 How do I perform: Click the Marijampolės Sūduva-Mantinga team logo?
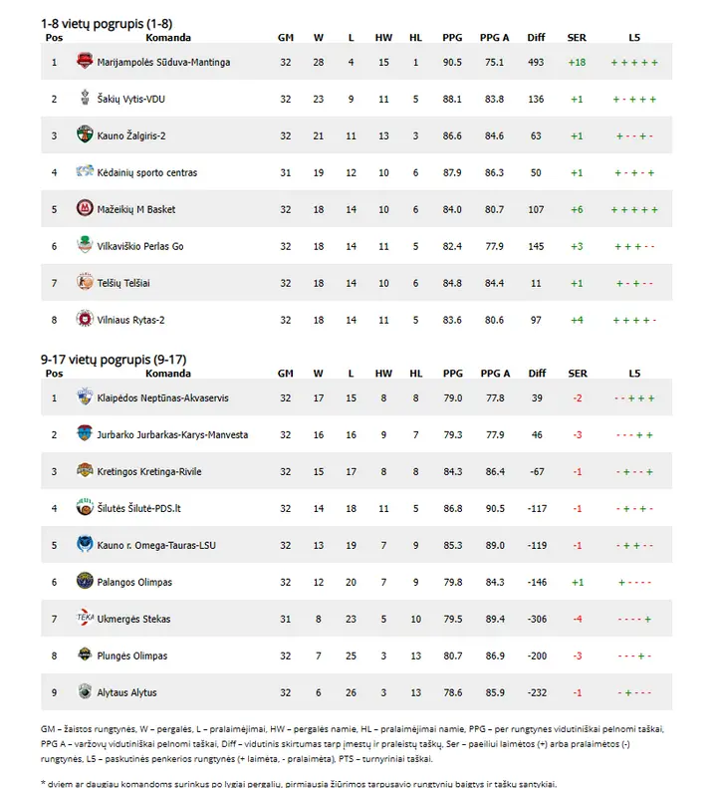85,61
